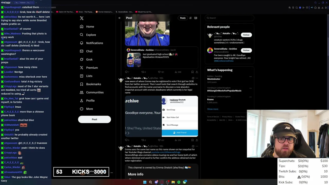Open File Explorer from the taskbar
The image size is (329, 185).
pos(173,182)
